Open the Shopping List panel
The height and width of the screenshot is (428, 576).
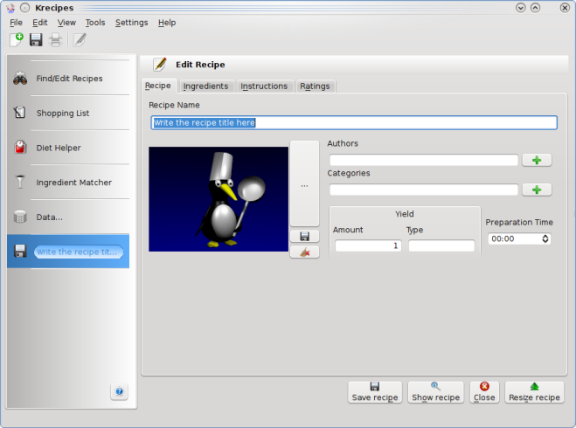coord(68,113)
